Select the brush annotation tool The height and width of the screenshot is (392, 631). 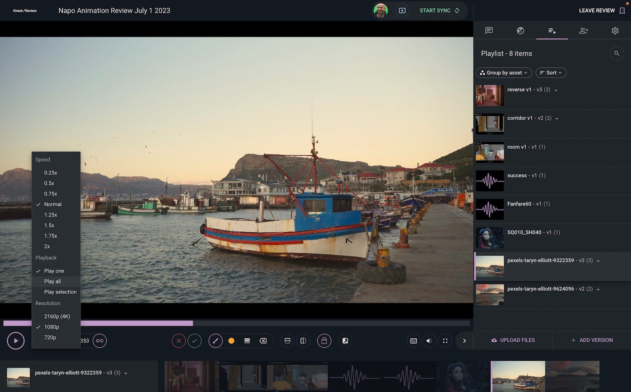(215, 341)
